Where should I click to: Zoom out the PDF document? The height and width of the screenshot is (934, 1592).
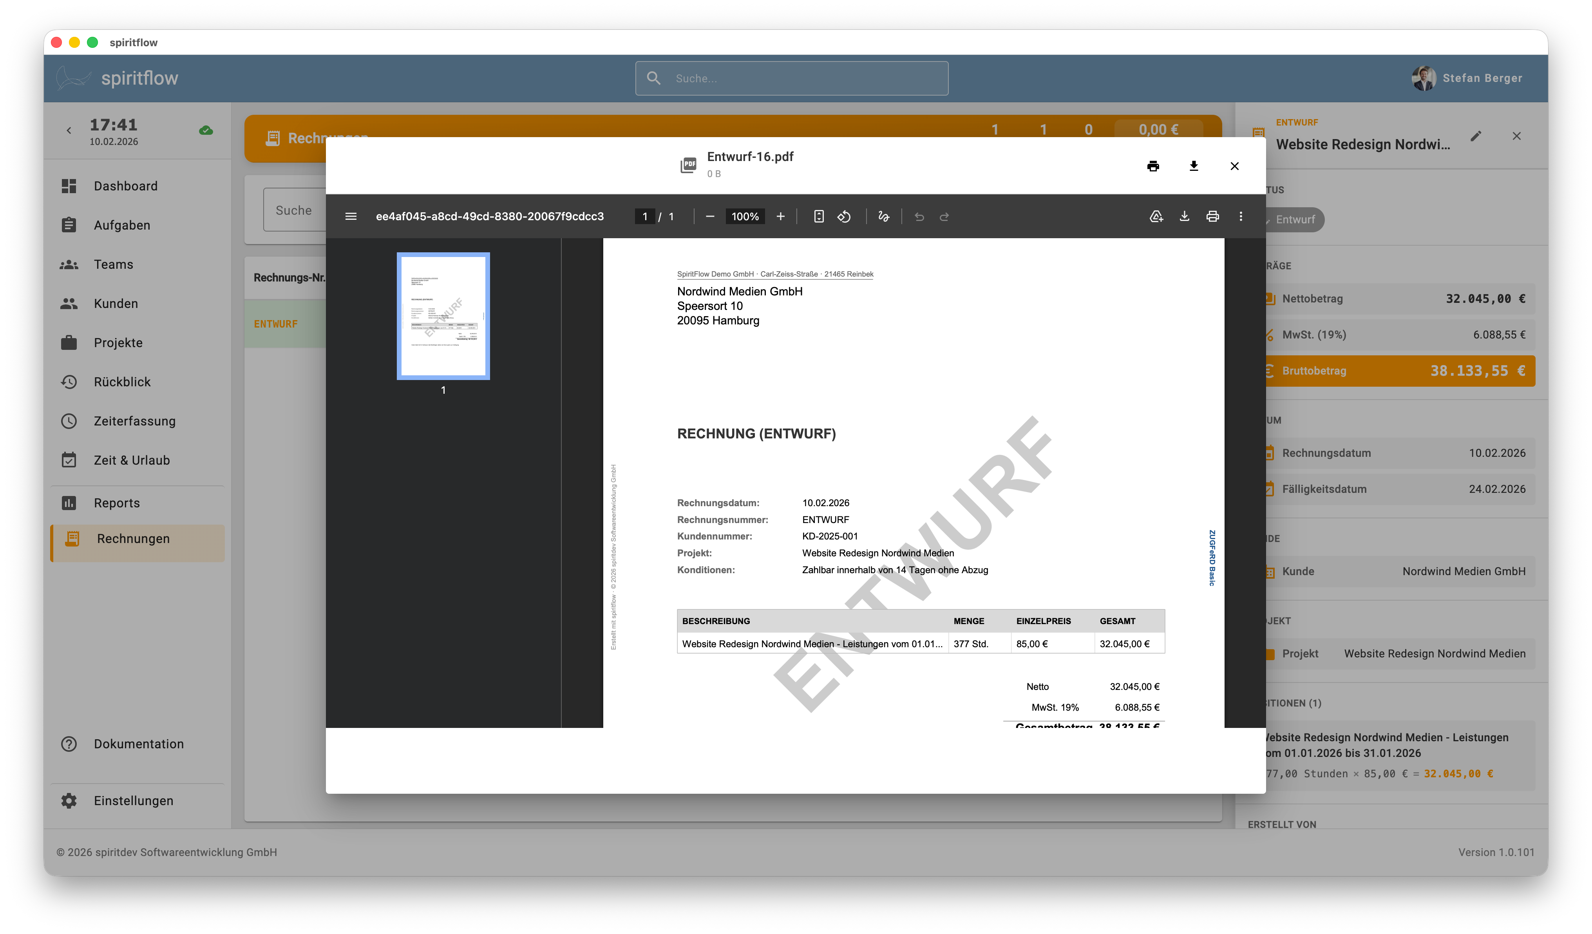click(x=709, y=216)
